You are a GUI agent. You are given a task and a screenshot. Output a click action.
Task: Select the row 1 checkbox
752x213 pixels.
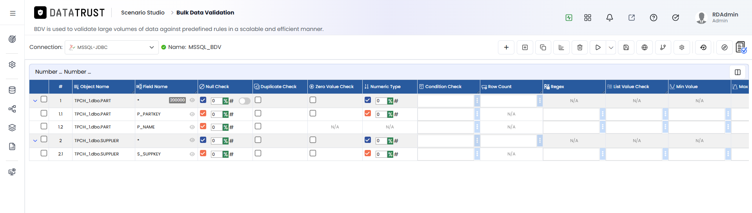[x=44, y=99]
